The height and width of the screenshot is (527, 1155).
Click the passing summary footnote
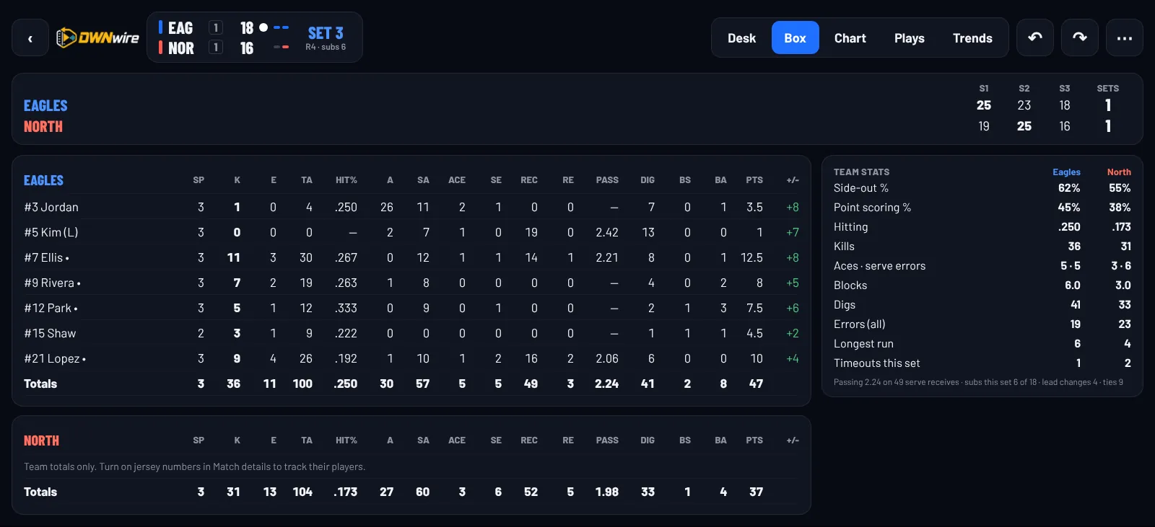(x=978, y=382)
